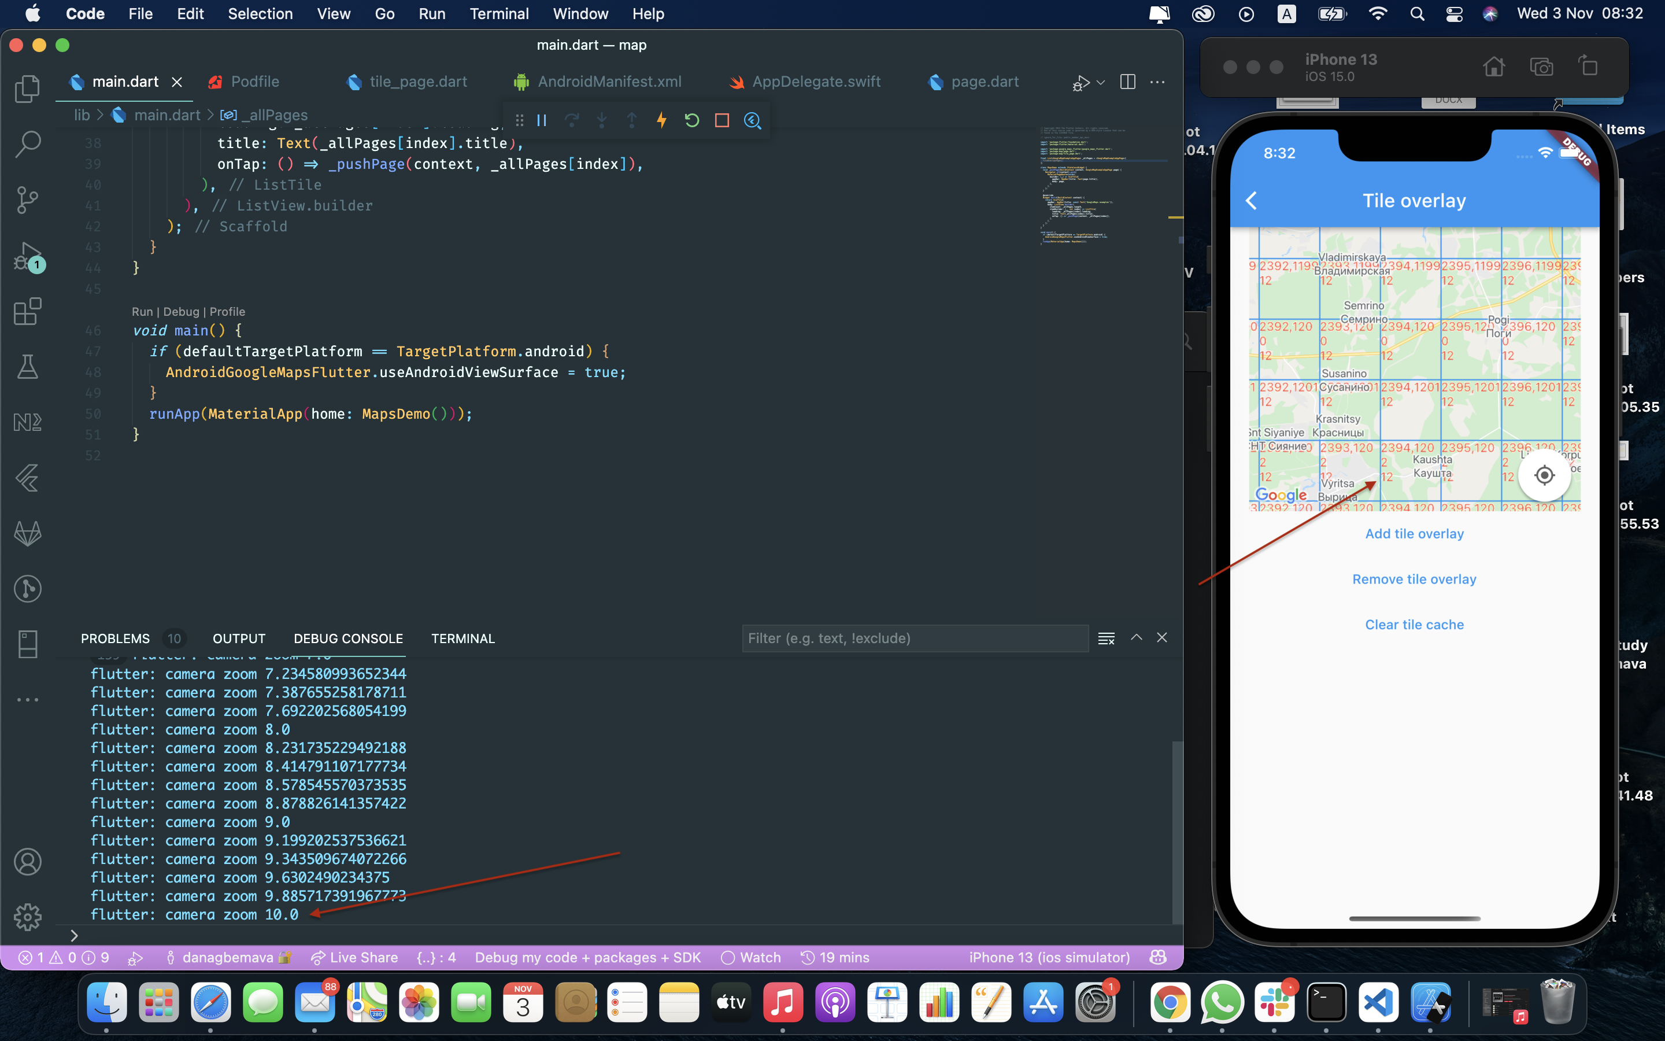
Task: Click Debug my code + packages + SDK
Action: [x=587, y=957]
